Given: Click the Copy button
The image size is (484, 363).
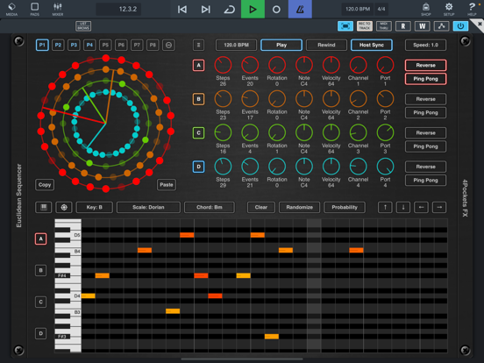Looking at the screenshot, I should [x=45, y=185].
